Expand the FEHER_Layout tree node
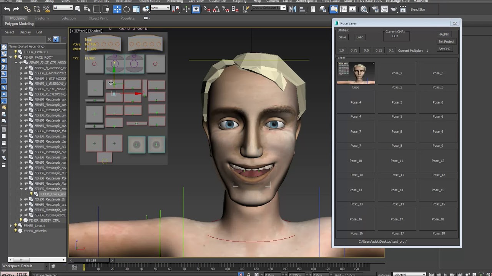The image size is (492, 276). (x=11, y=226)
